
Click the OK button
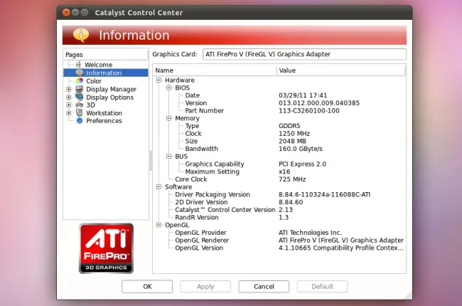[147, 287]
